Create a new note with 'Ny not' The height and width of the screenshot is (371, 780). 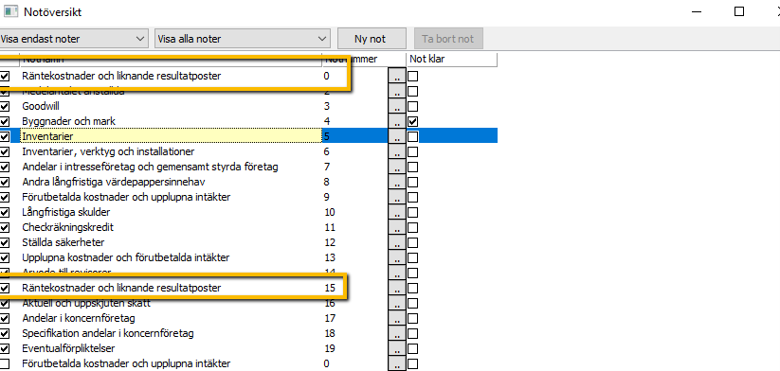click(370, 39)
